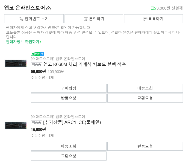Request return for ARC1 ICE item
The width and height of the screenshot is (187, 166).
point(145,146)
